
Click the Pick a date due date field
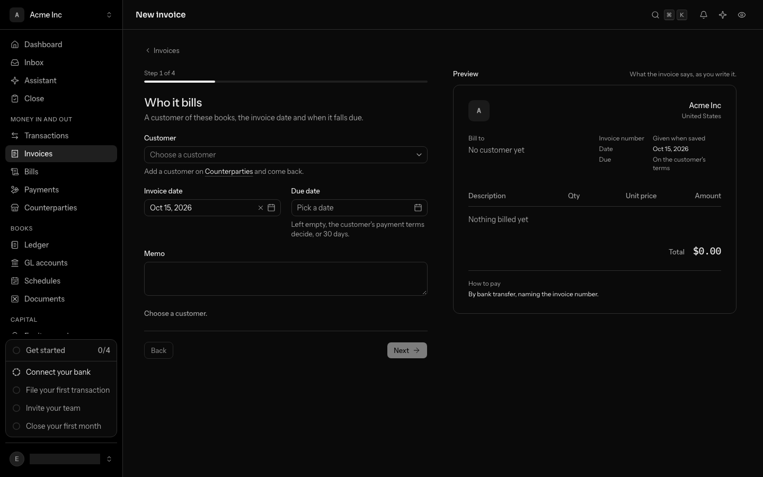[359, 208]
